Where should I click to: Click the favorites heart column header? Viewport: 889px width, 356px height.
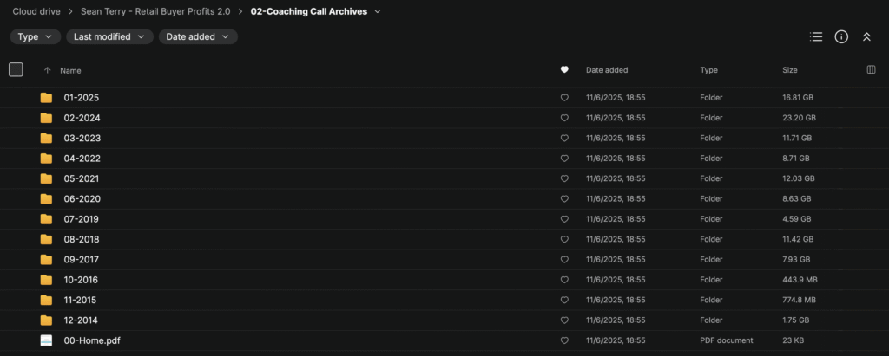(x=564, y=70)
